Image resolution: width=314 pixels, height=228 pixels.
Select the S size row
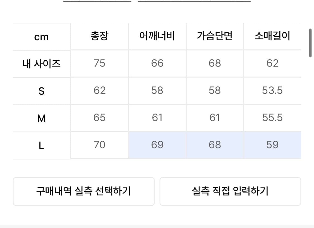(41, 91)
